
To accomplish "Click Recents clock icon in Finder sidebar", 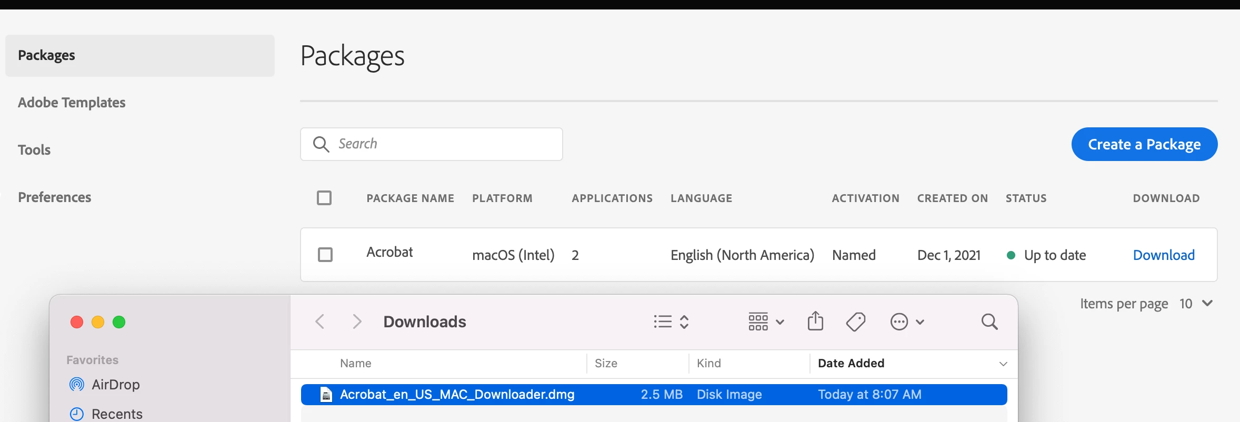I will click(77, 414).
